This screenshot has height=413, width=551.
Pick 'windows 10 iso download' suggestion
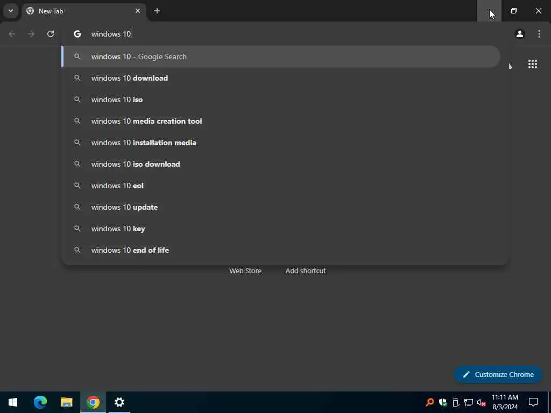281,164
